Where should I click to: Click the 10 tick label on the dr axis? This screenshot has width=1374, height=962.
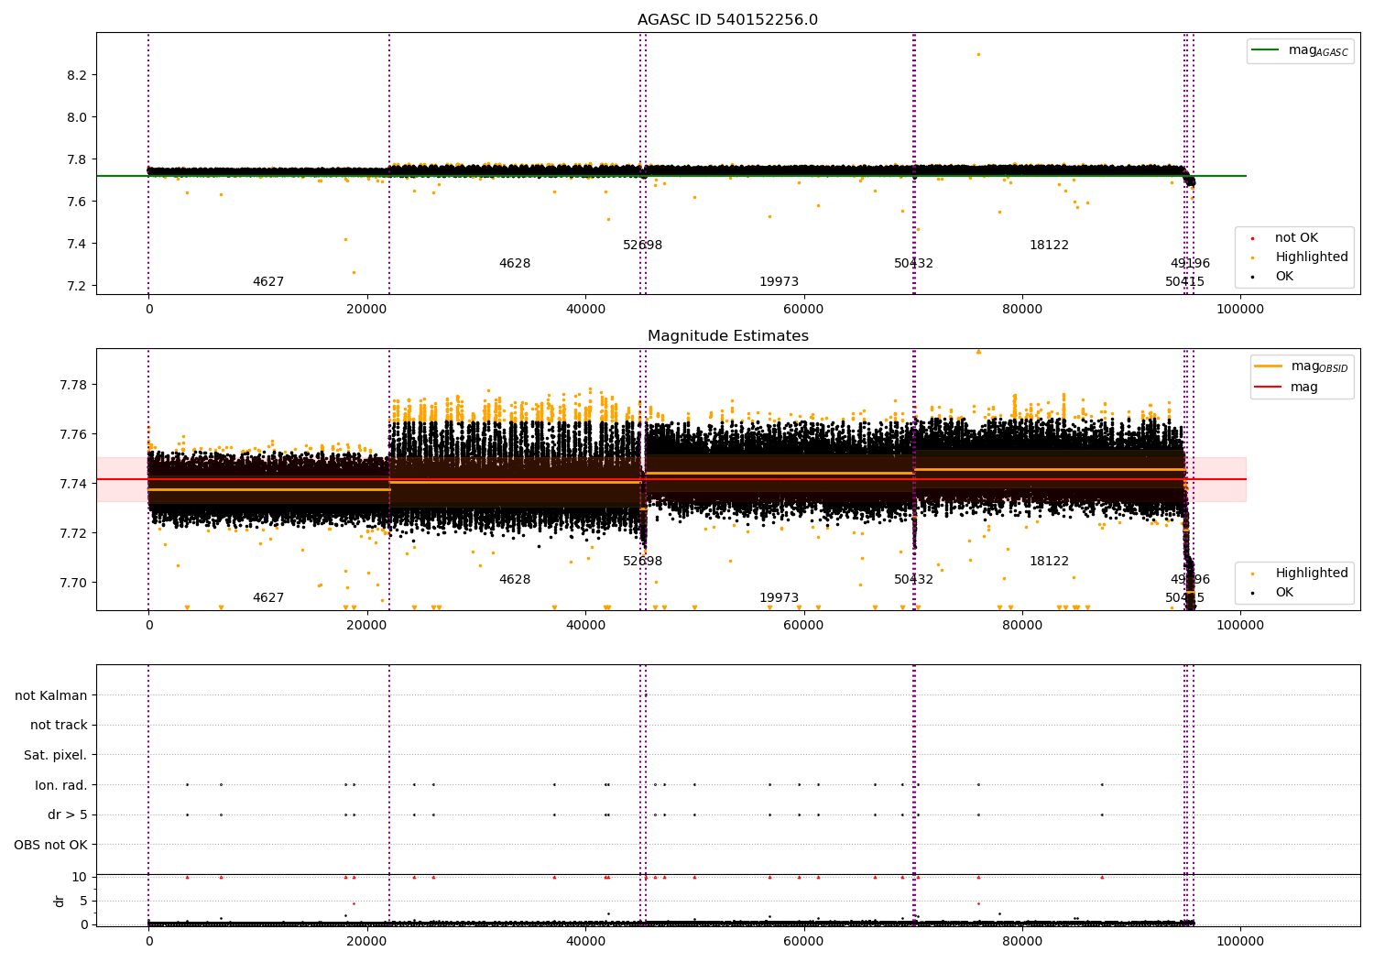click(80, 877)
